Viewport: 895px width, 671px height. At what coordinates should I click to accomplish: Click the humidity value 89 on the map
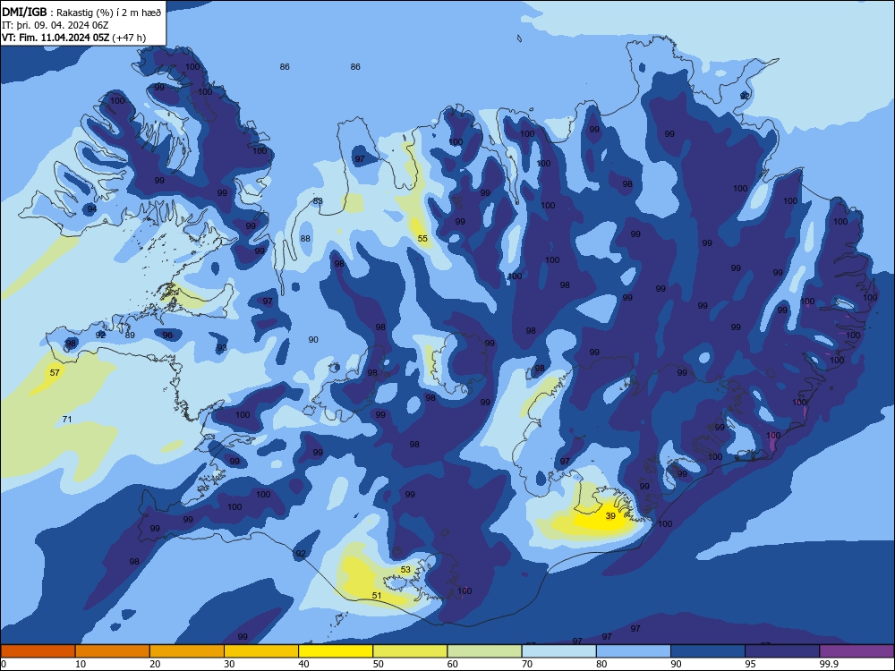click(130, 335)
